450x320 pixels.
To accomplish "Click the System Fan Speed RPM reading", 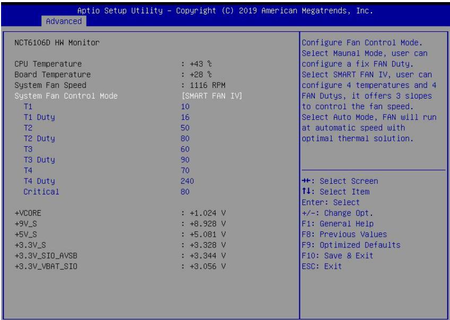I will tap(203, 85).
